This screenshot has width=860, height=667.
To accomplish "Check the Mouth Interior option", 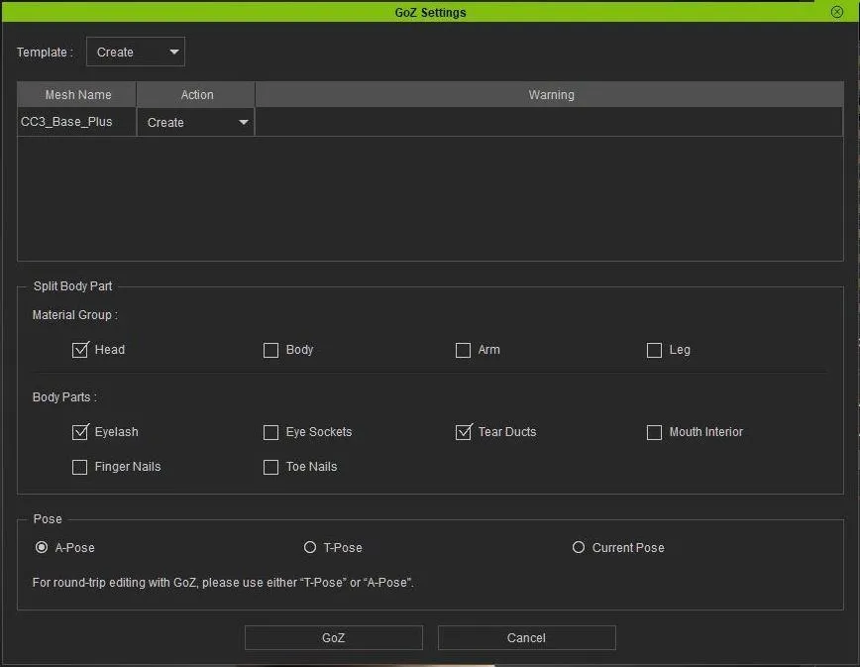I will pyautogui.click(x=654, y=432).
